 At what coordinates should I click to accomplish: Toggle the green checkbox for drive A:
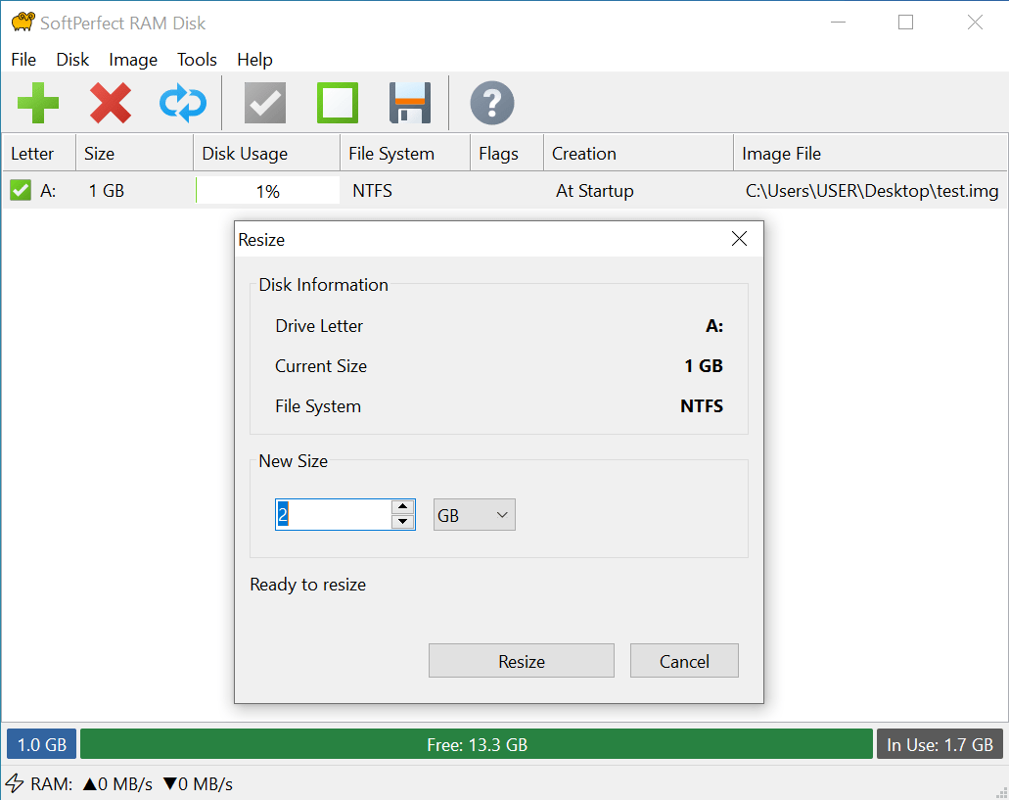[x=21, y=191]
